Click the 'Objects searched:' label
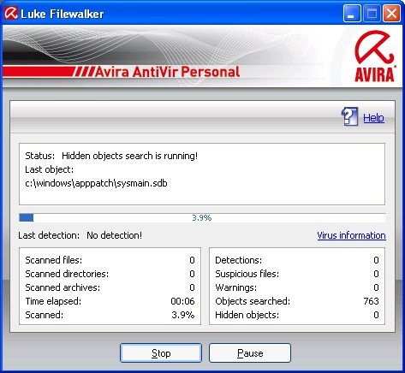Image resolution: width=405 pixels, height=373 pixels. (x=253, y=301)
